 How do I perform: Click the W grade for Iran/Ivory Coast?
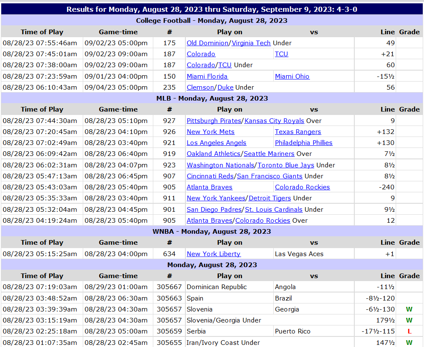pyautogui.click(x=409, y=343)
